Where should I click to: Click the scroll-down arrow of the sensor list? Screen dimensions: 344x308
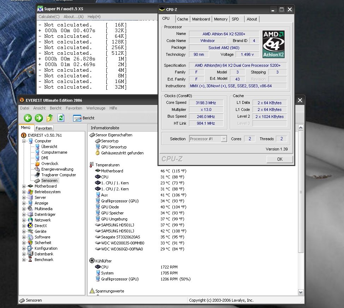click(301, 292)
